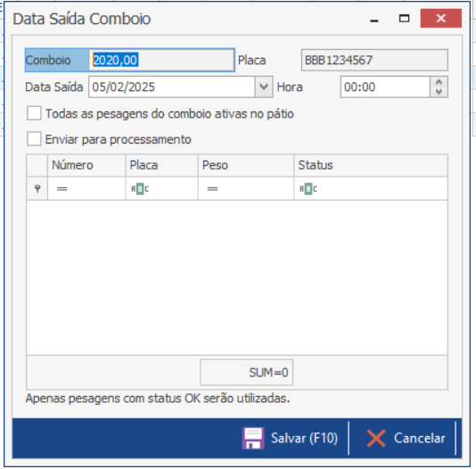Click the purple floppy disk save icon
The image size is (476, 469).
coord(253,438)
